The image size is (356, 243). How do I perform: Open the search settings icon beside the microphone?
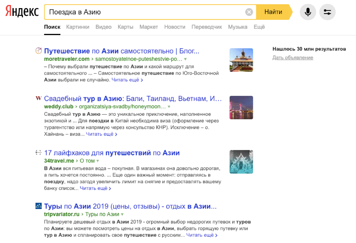(327, 12)
